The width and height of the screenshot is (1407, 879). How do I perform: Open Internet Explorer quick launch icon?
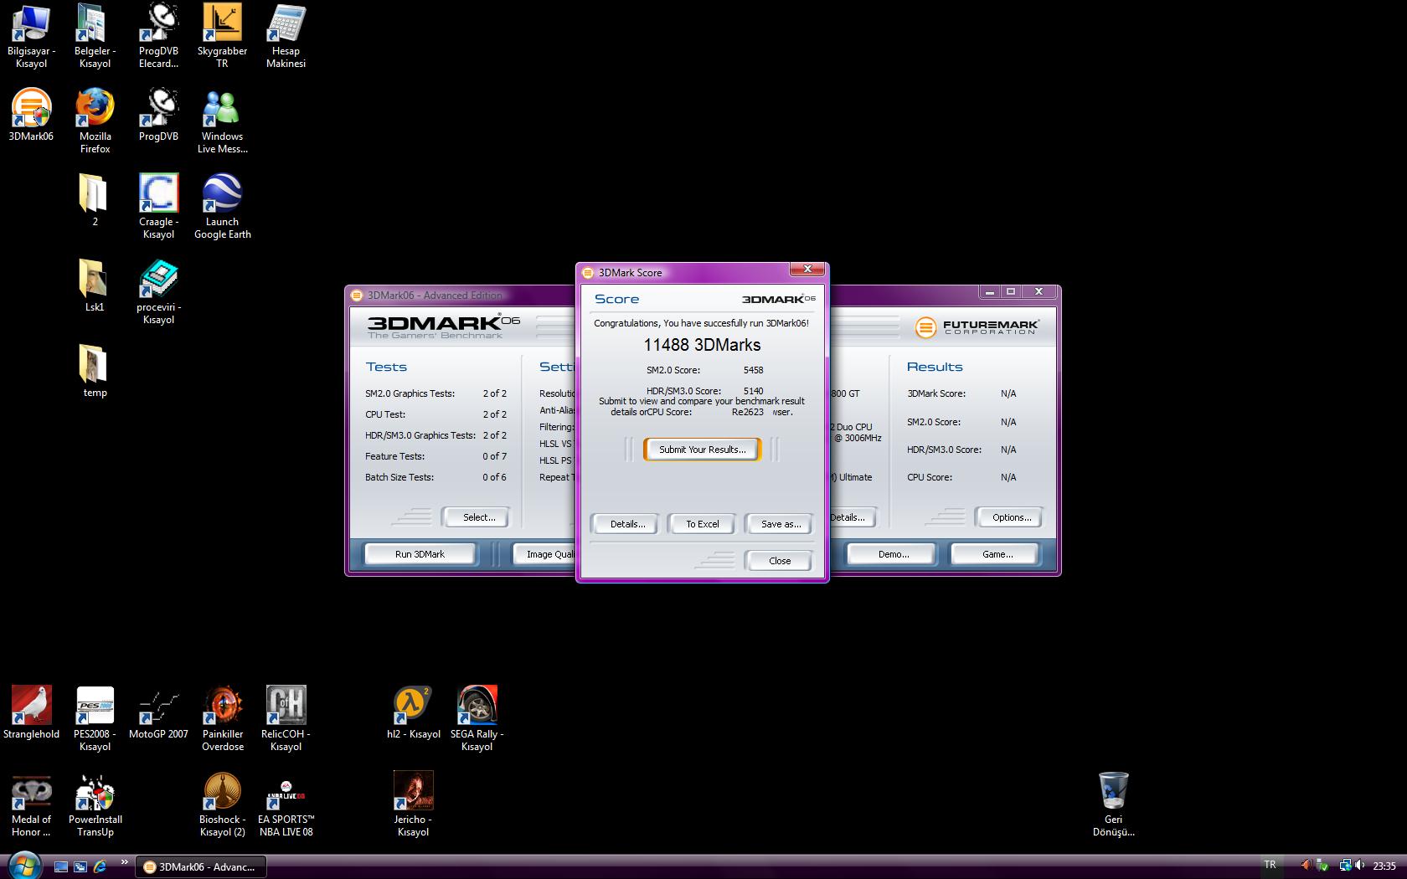coord(100,866)
